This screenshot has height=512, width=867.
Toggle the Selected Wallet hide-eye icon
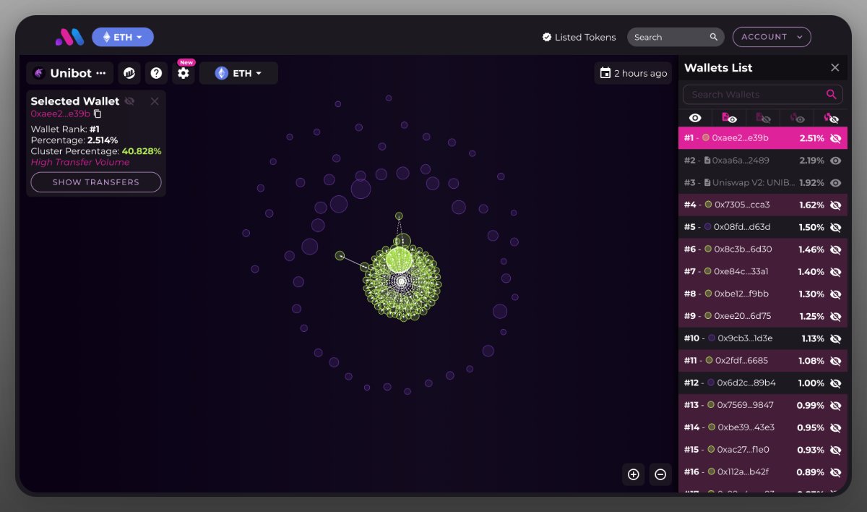[129, 101]
